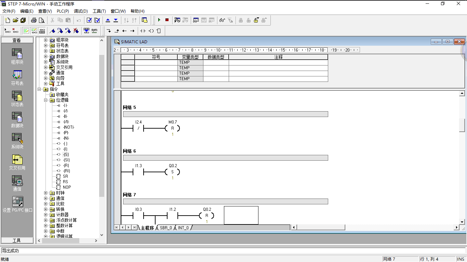
Task: Select the 网络 7 title text
Action: 129,195
